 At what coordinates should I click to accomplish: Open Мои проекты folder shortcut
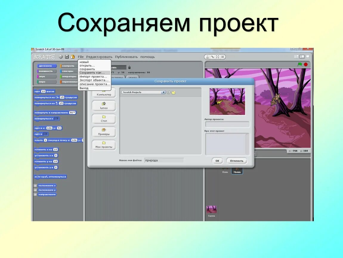(x=104, y=145)
